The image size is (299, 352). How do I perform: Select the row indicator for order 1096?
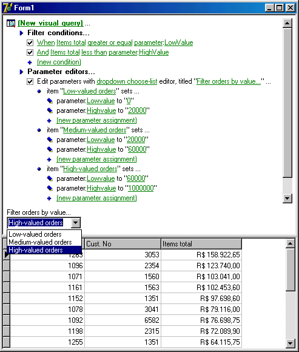point(6,266)
